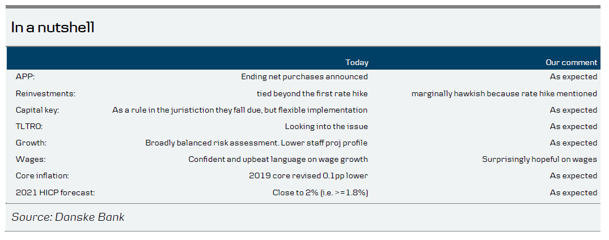Click the 'Growth:' row label

(x=31, y=143)
